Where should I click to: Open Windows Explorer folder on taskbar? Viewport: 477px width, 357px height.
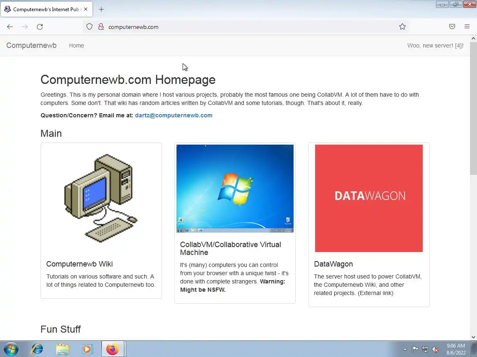(x=63, y=349)
